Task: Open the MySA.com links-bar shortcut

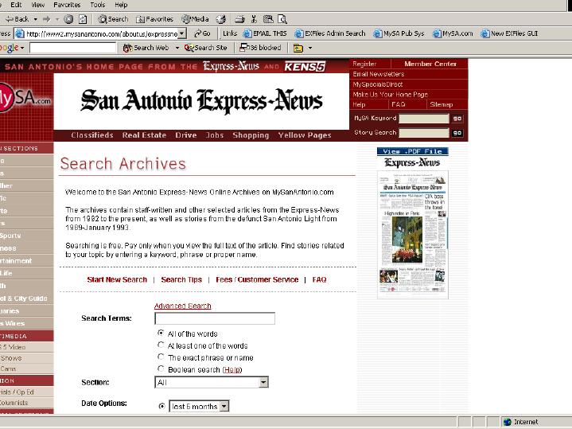Action: (453, 33)
